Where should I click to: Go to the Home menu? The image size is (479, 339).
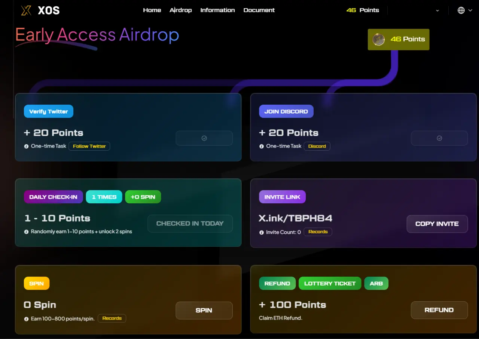tap(152, 10)
